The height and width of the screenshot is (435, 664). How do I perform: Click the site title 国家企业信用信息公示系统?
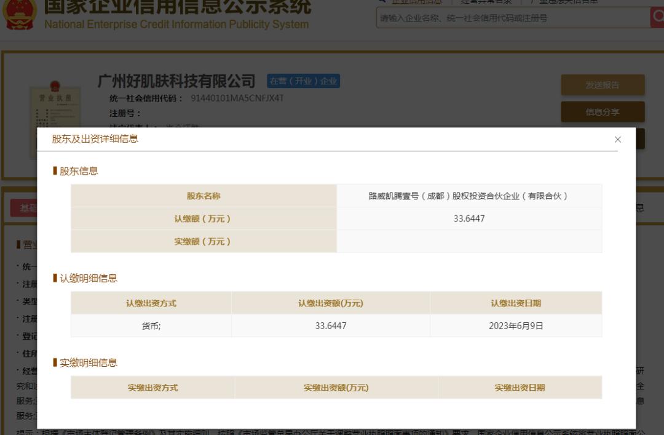coord(178,6)
